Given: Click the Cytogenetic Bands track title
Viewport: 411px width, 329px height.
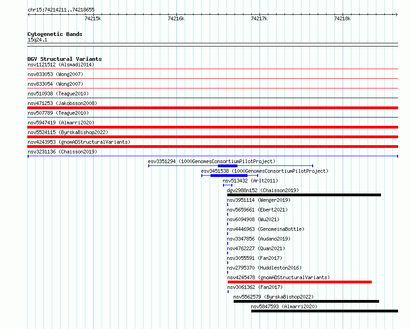Looking at the screenshot, I should pyautogui.click(x=55, y=34).
